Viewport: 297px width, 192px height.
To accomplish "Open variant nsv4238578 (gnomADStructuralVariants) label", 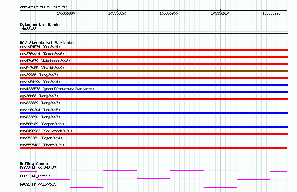I will coord(57,89).
